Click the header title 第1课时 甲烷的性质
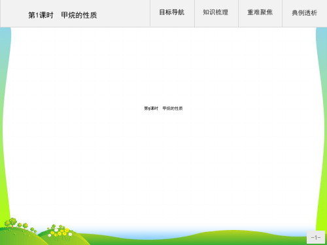 coord(63,15)
